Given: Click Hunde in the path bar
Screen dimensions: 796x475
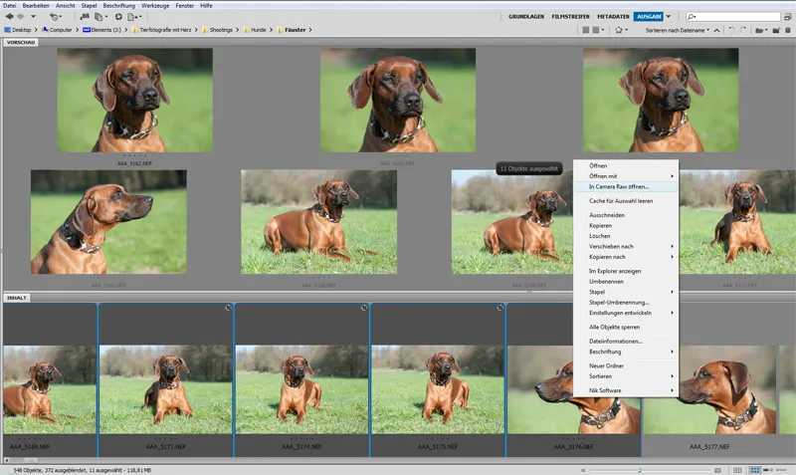Looking at the screenshot, I should (x=259, y=30).
